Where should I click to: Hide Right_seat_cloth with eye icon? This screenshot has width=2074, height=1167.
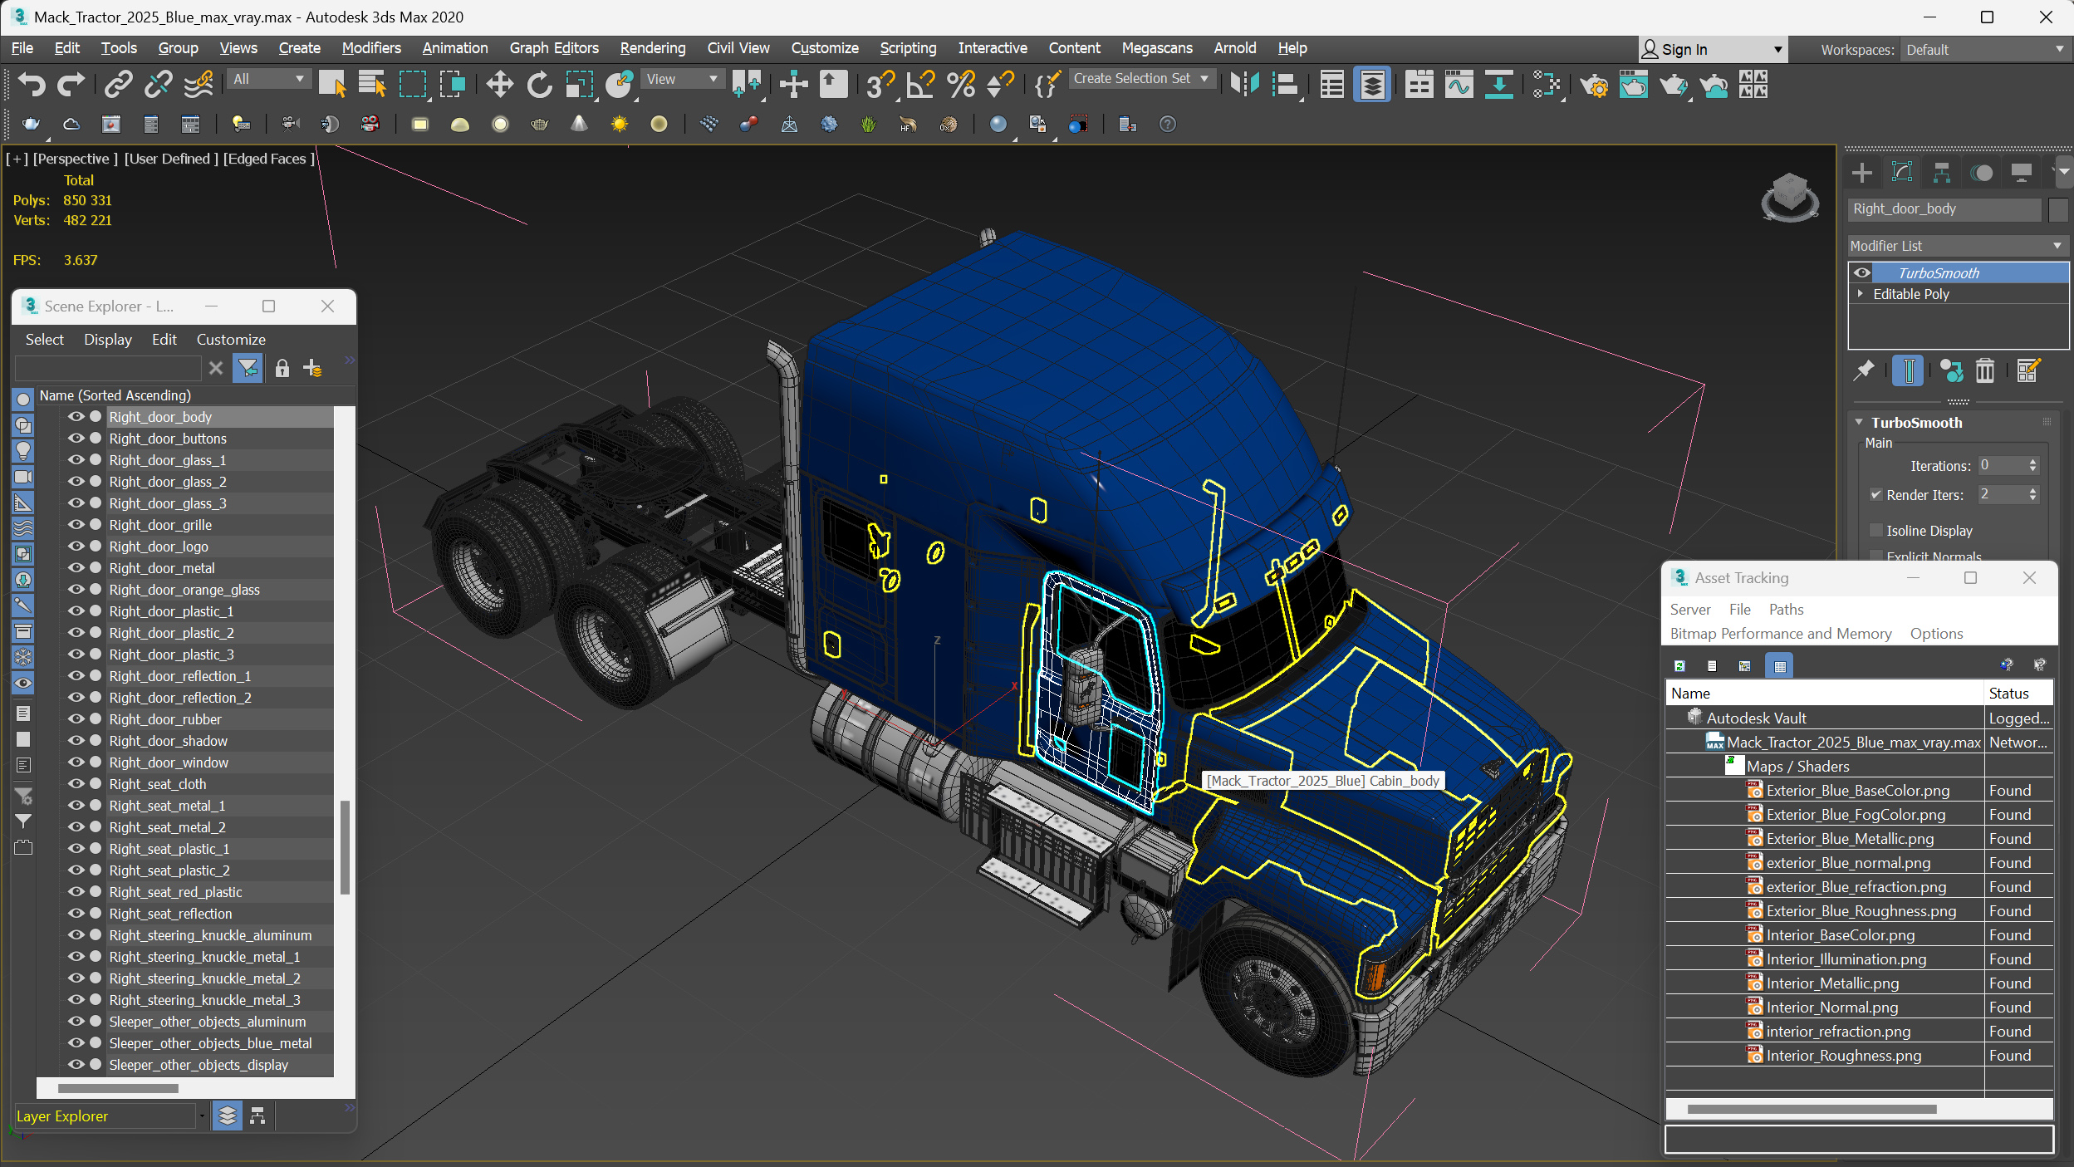point(76,784)
